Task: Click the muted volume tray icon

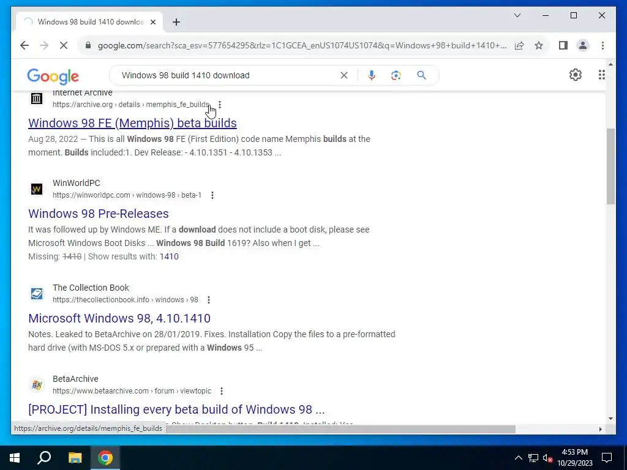Action: point(547,458)
